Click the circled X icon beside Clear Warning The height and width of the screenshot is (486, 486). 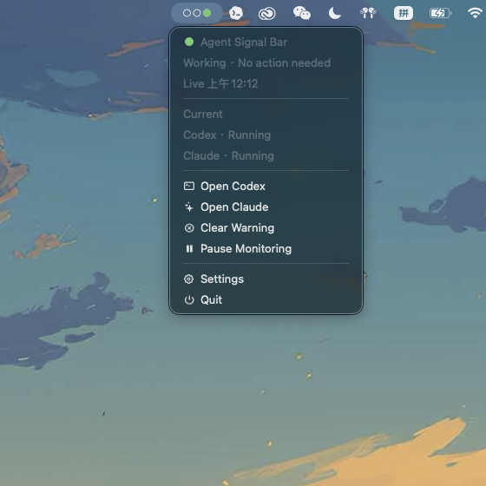click(189, 228)
